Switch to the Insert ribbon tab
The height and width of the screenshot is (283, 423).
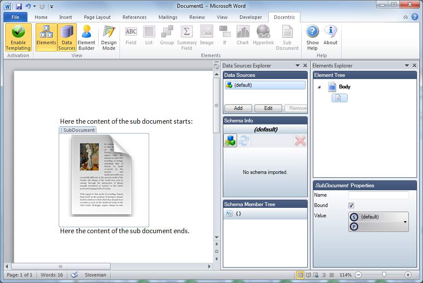pos(66,17)
